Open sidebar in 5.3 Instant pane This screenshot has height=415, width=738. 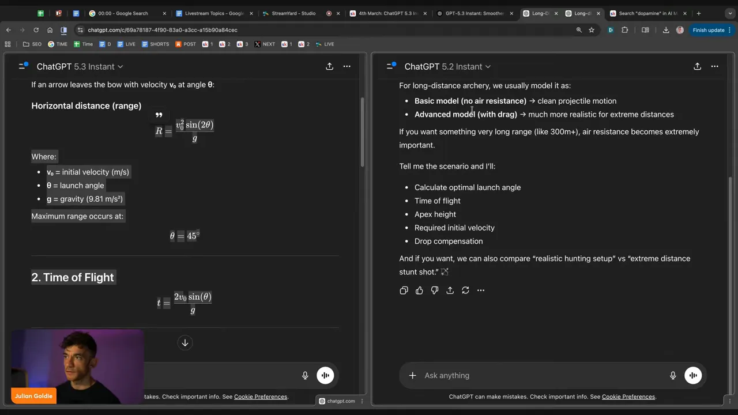pos(23,66)
